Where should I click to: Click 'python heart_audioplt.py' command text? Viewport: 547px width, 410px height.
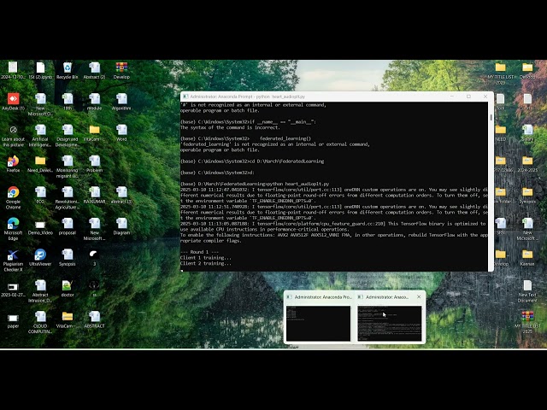pyautogui.click(x=298, y=184)
